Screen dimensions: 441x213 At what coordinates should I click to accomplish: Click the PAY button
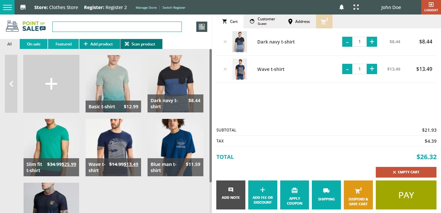tap(406, 195)
